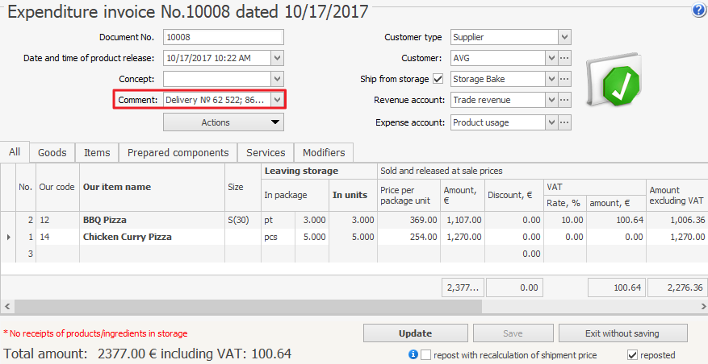
Task: Click the blue info icon near repost
Action: (x=413, y=354)
